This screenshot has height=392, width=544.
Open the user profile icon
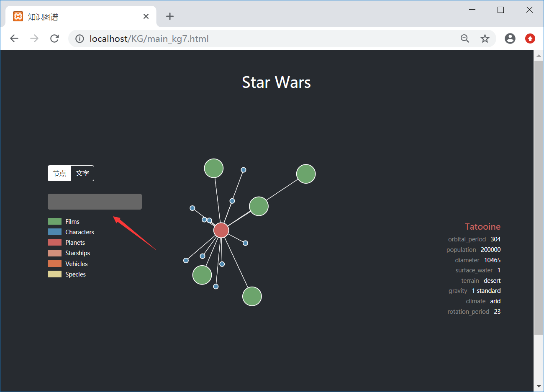point(510,38)
